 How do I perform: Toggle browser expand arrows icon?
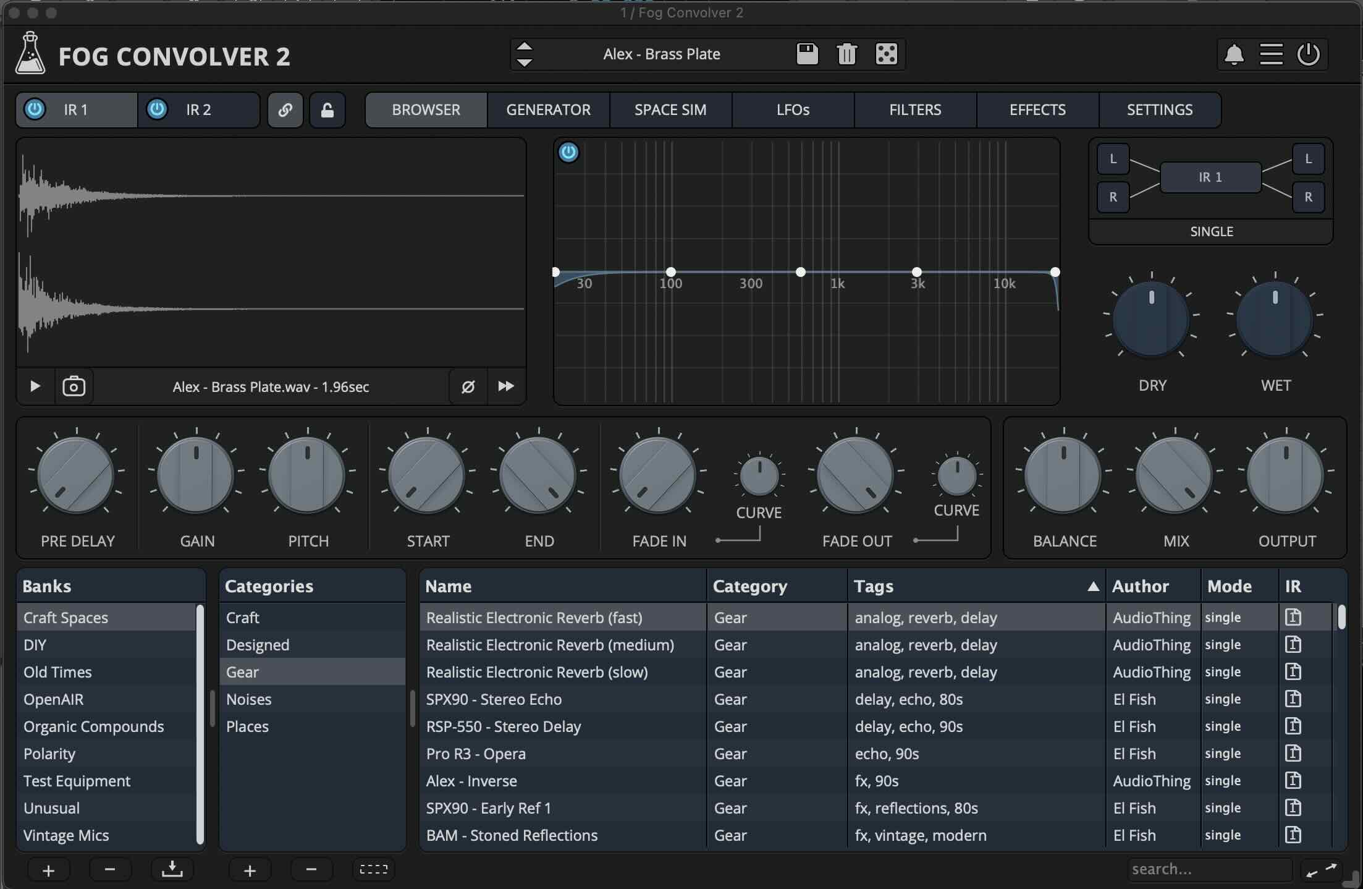[1321, 870]
